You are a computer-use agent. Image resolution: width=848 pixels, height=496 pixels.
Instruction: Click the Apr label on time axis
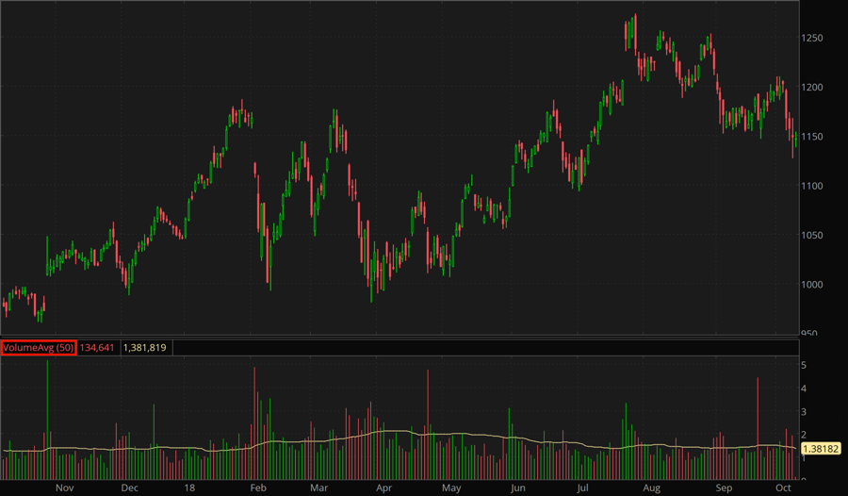coord(383,488)
